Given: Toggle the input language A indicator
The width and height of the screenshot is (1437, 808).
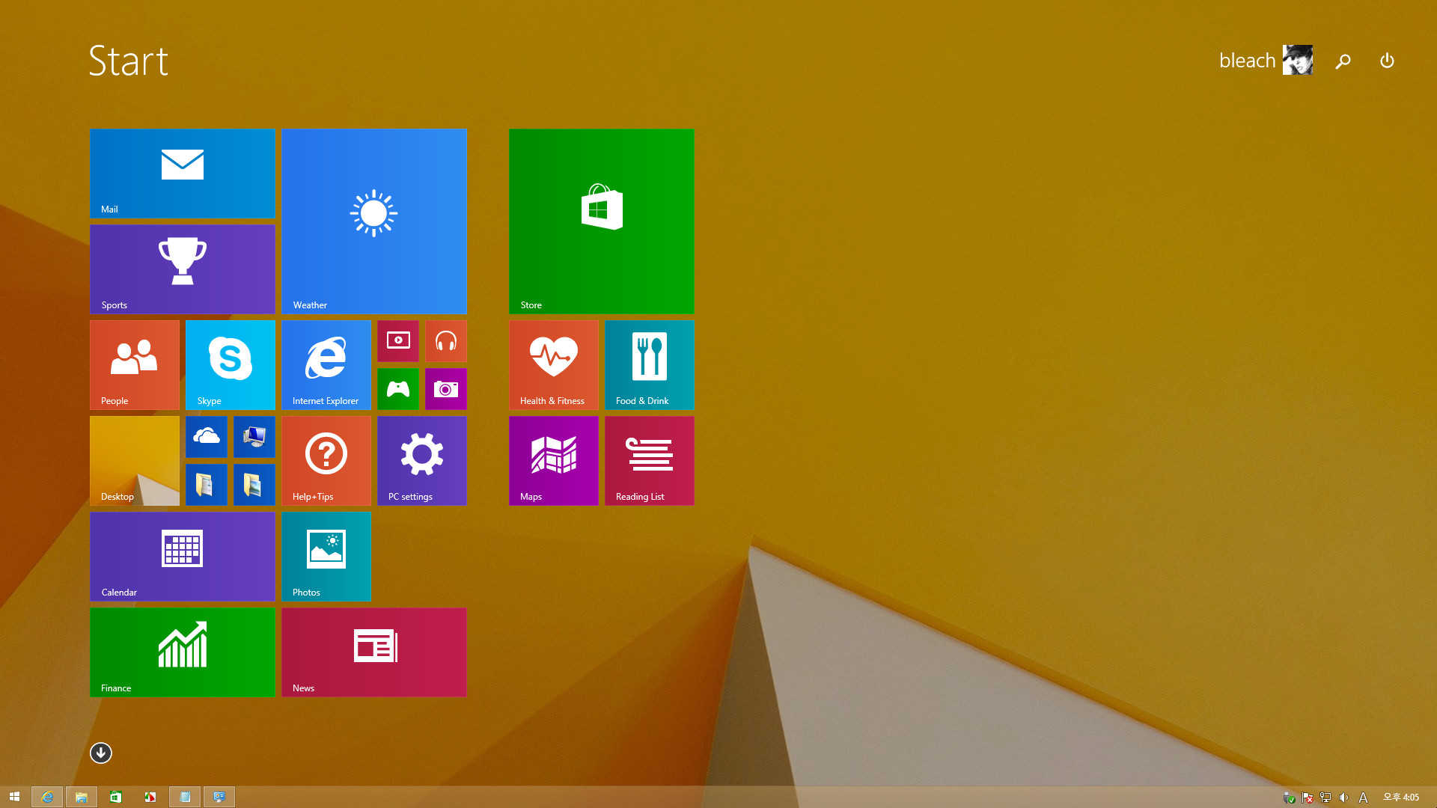Looking at the screenshot, I should click(x=1363, y=798).
